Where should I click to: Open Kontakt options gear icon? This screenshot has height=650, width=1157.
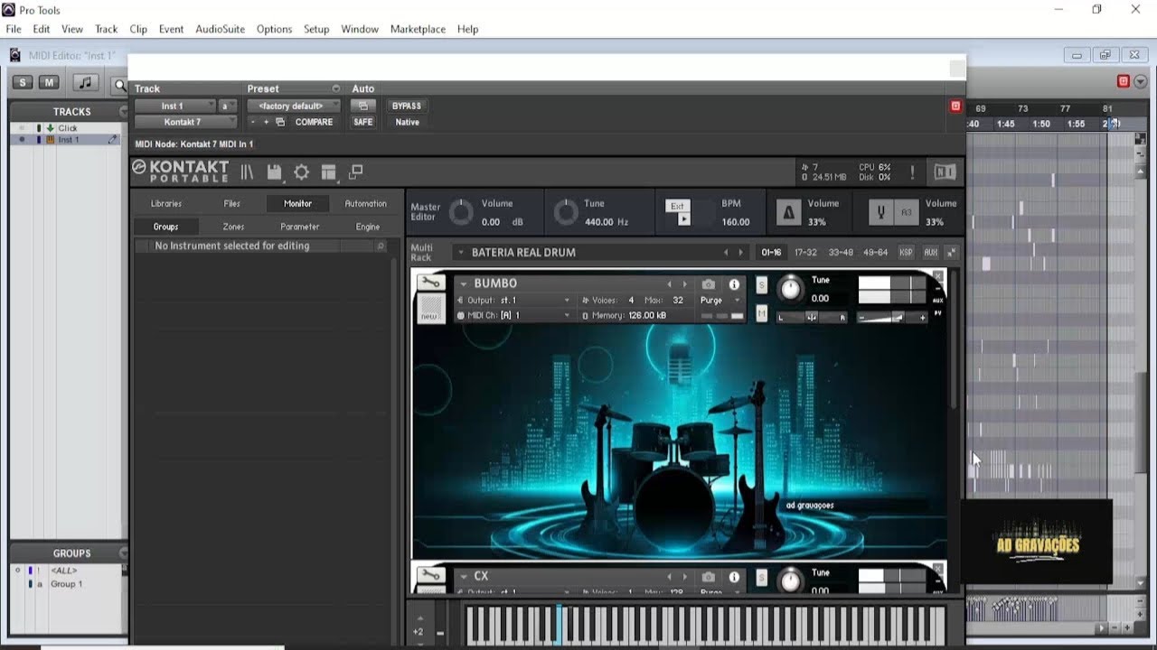(x=302, y=172)
